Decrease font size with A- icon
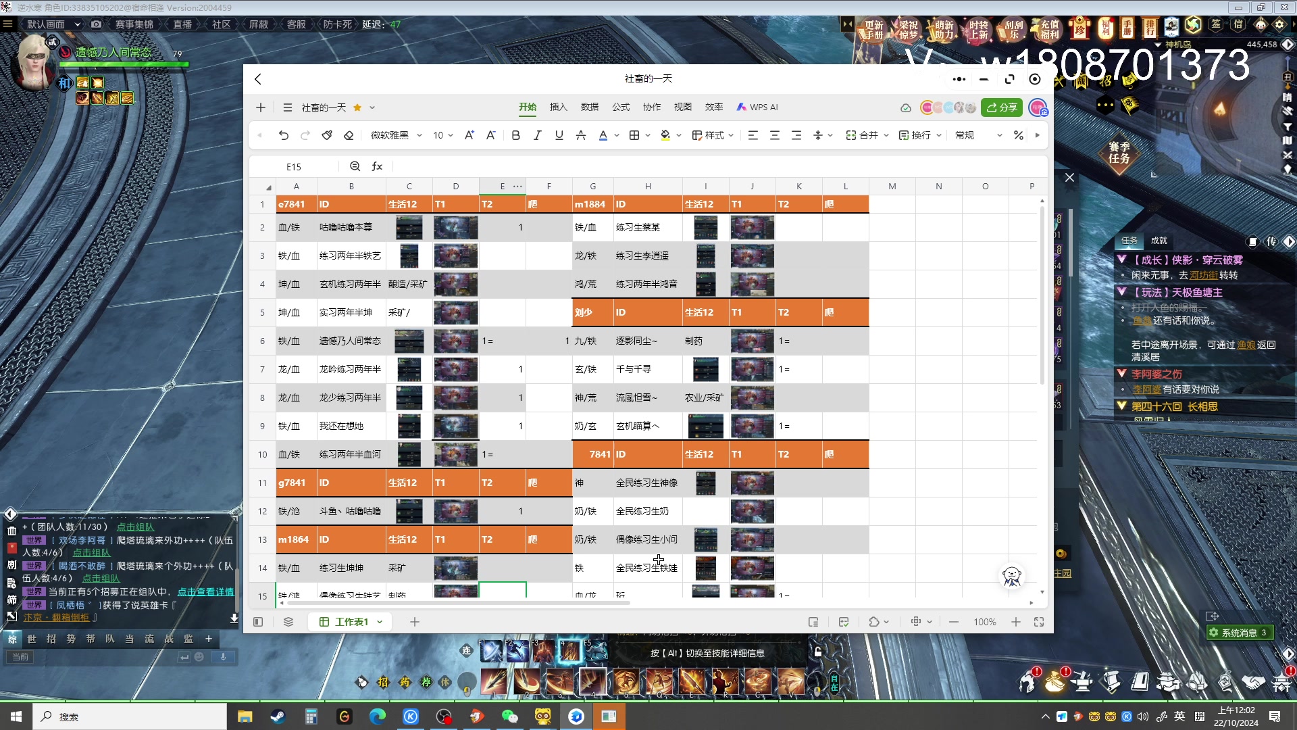 tap(491, 135)
